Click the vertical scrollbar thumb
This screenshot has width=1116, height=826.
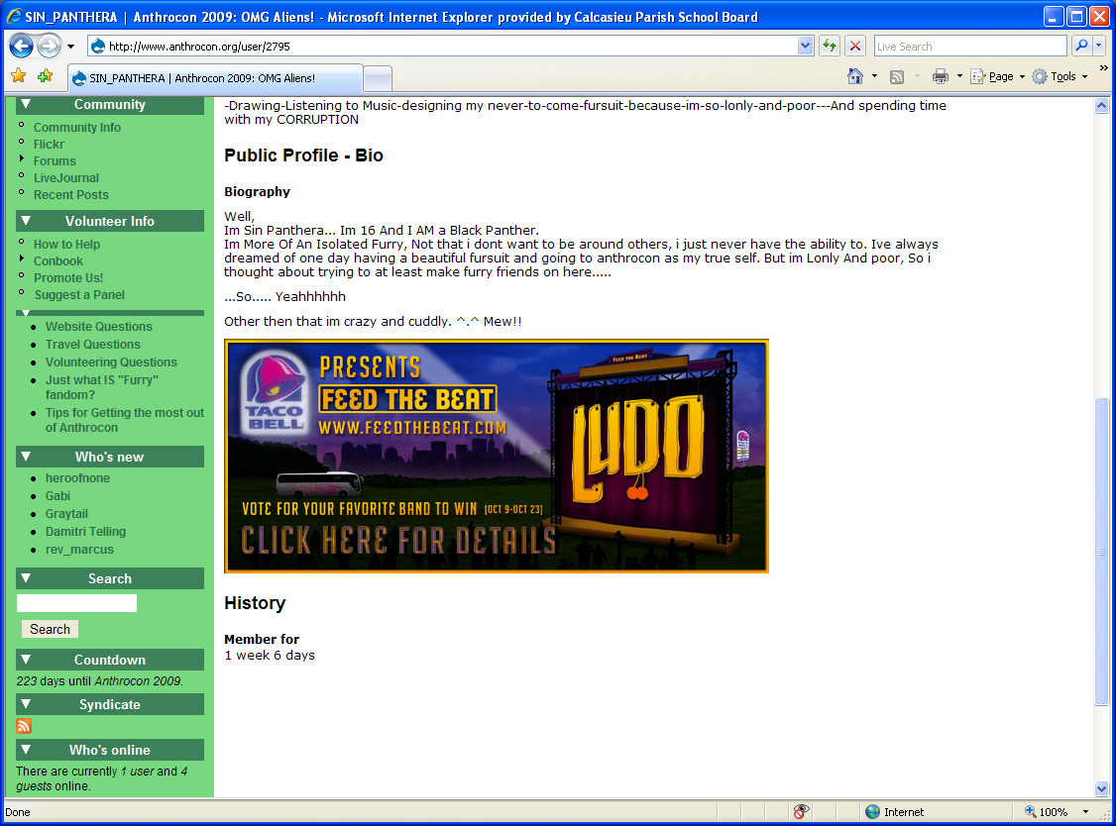point(1102,552)
